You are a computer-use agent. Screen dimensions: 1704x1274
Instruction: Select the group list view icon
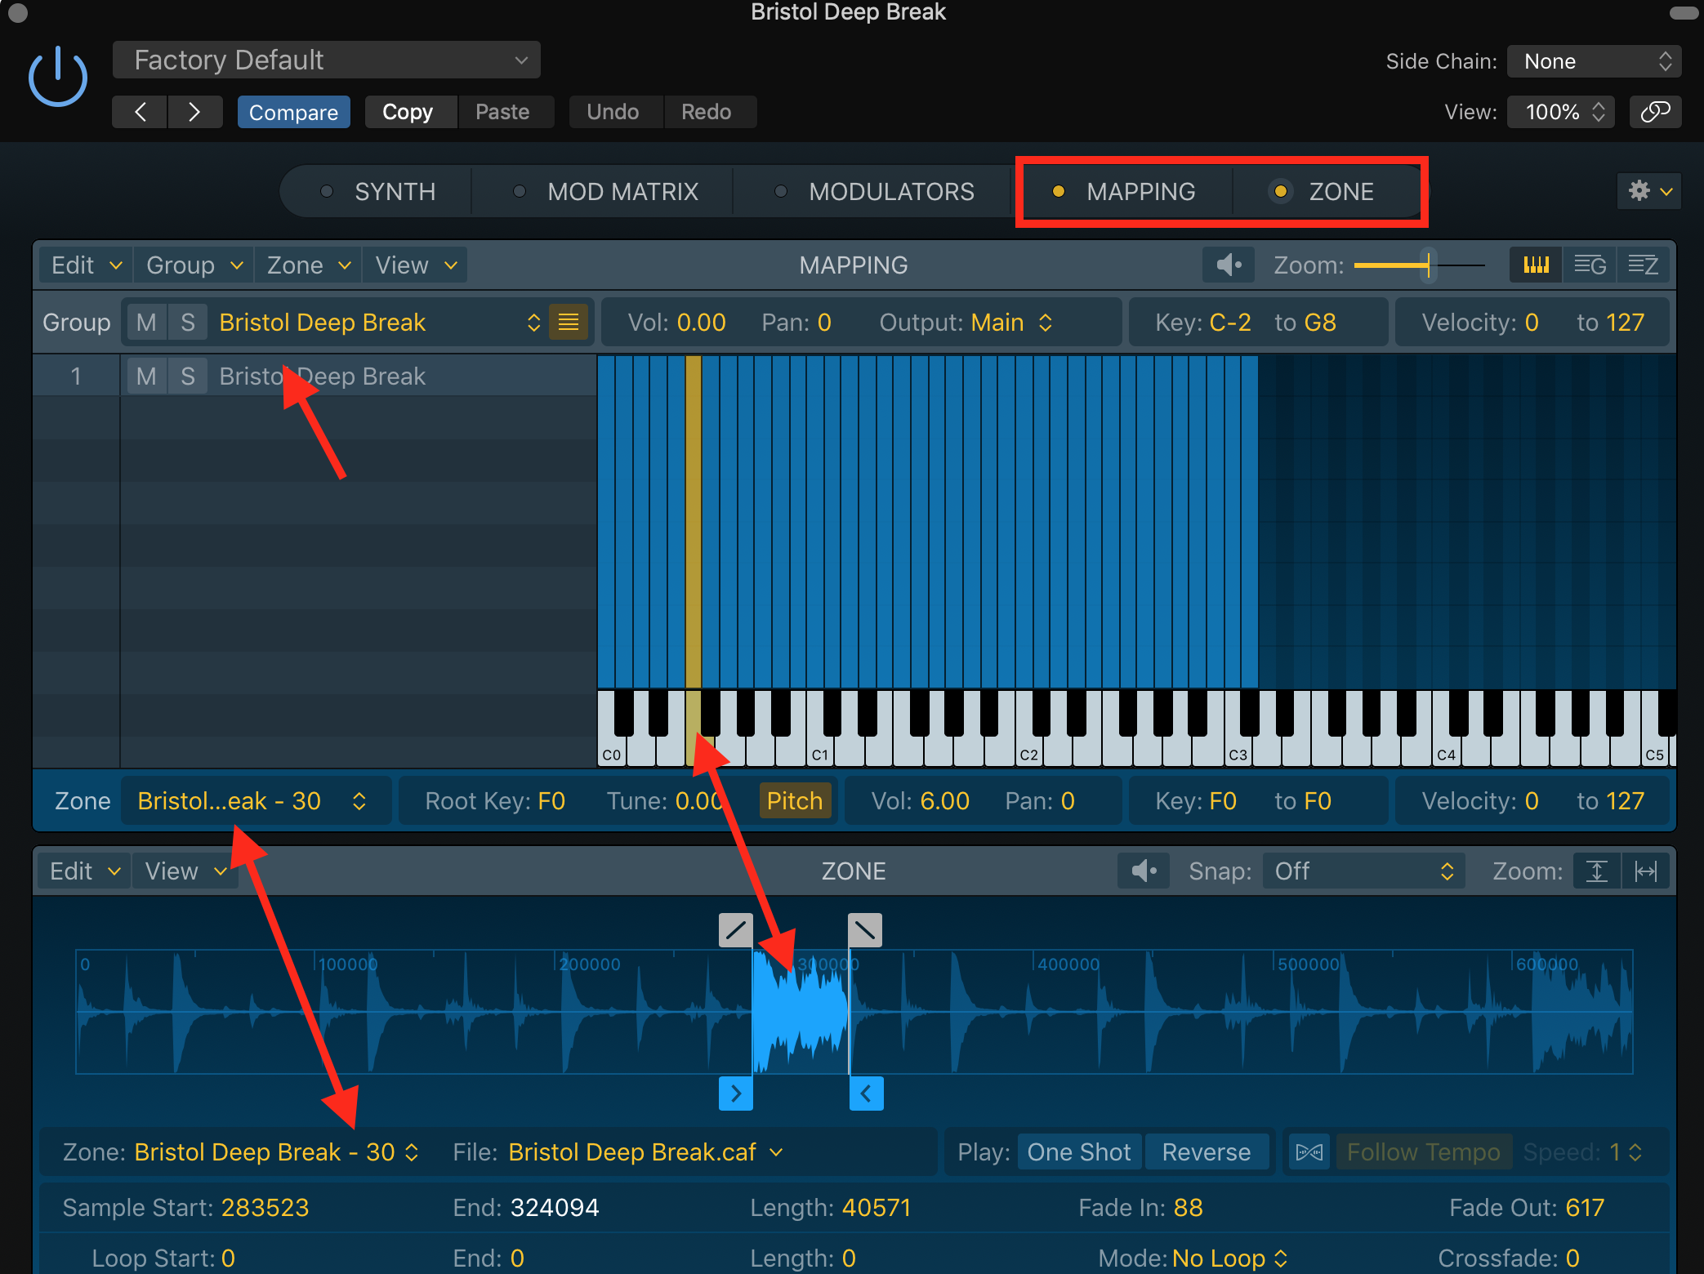(1590, 265)
